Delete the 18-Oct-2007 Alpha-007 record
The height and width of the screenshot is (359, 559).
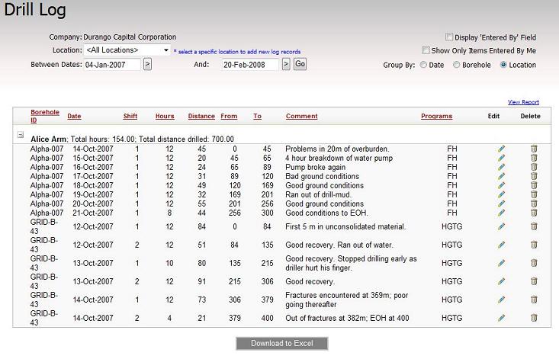pos(534,185)
